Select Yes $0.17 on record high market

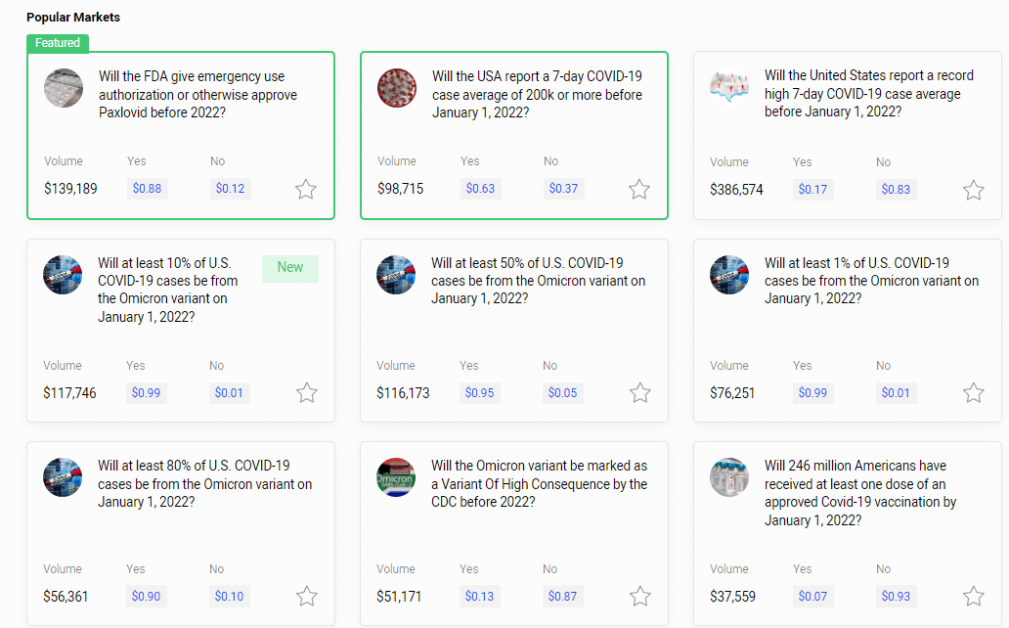pos(812,190)
